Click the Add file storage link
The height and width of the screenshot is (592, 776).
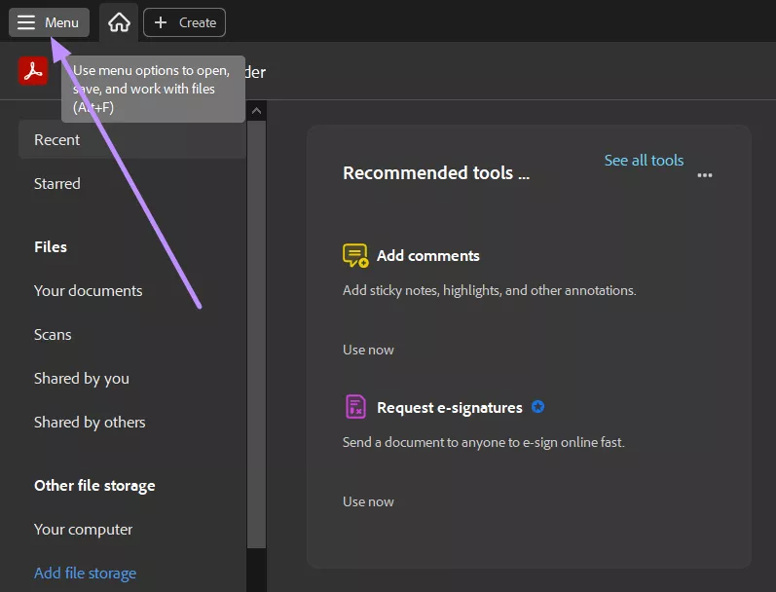[85, 573]
